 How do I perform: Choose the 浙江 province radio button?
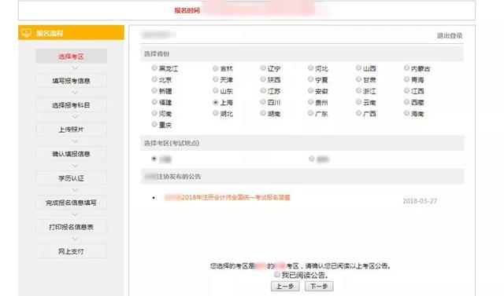pyautogui.click(x=359, y=90)
